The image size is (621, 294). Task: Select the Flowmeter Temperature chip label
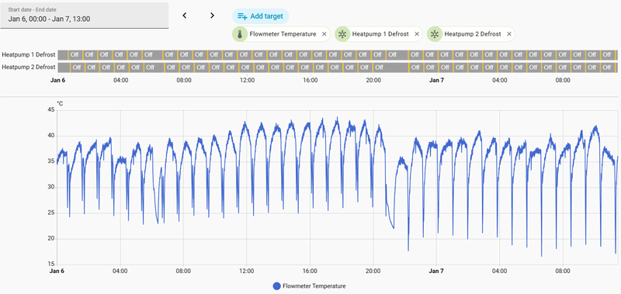pos(283,34)
